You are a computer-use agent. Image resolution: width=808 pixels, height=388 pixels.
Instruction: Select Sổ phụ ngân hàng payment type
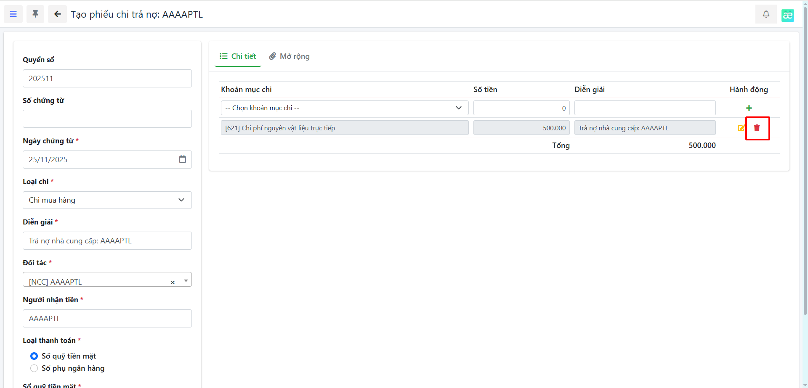[x=34, y=368]
